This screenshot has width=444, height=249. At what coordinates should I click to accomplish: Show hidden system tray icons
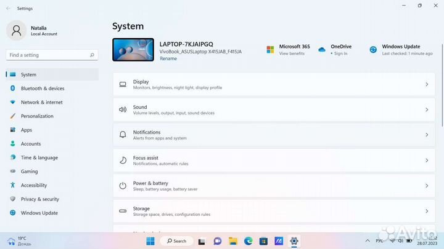coord(368,241)
